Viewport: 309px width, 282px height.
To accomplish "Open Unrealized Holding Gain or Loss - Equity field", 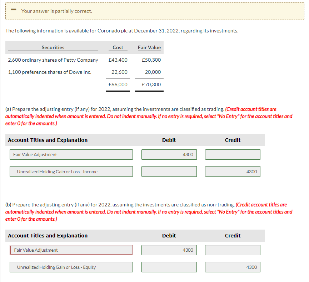I will (x=71, y=267).
